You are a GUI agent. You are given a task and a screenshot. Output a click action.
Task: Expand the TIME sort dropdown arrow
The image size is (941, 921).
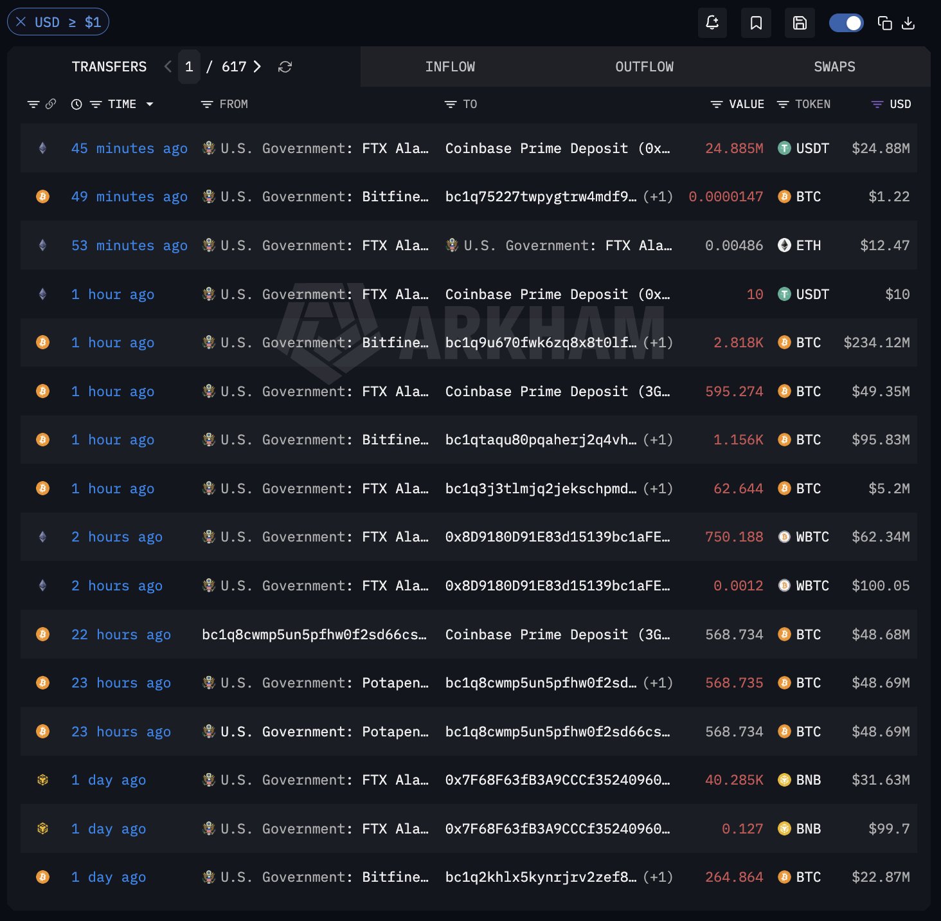150,104
